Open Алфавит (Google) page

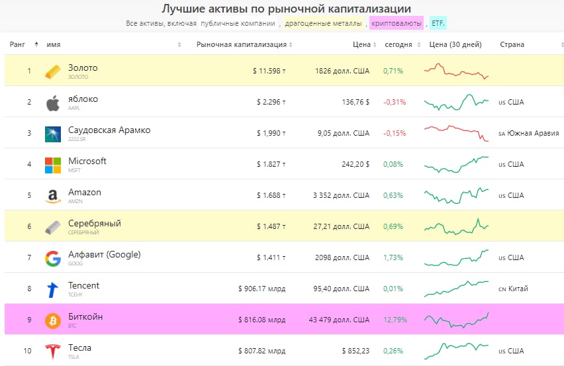[x=105, y=255]
